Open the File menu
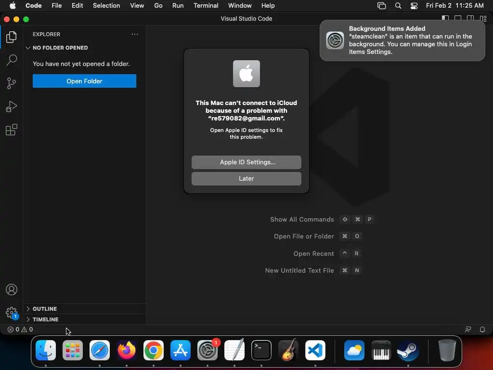This screenshot has width=493, height=370. 57,6
